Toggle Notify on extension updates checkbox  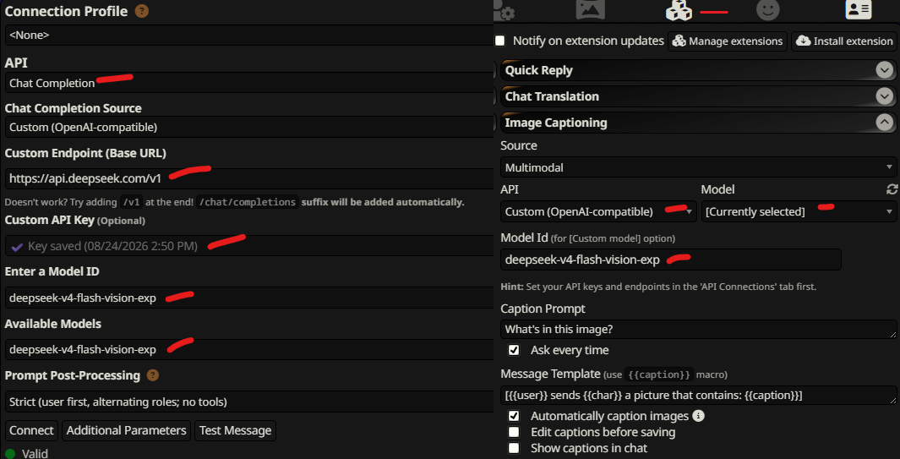(x=500, y=41)
